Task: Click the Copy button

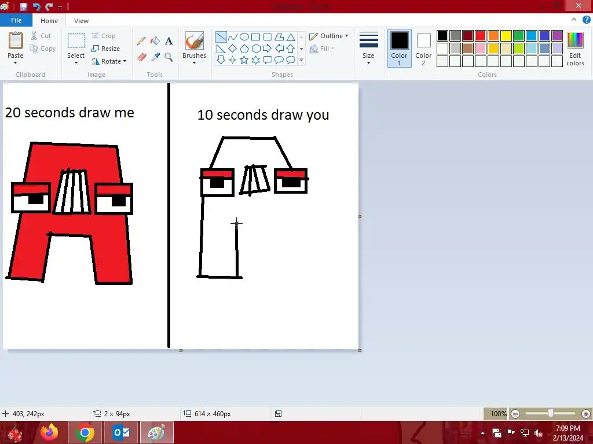Action: [43, 49]
